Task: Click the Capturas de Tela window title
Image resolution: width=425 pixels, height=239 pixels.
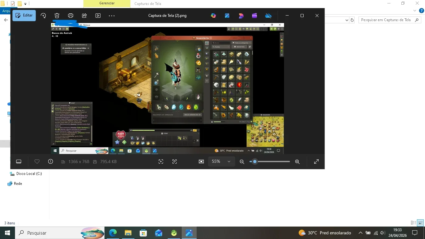Action: click(x=148, y=4)
